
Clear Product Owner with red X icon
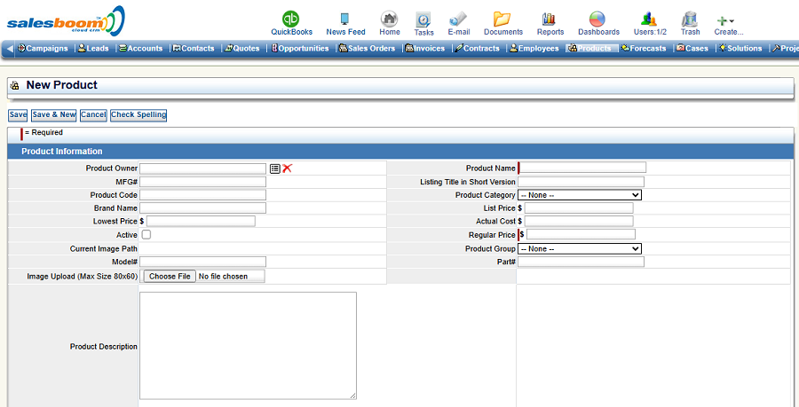(288, 168)
